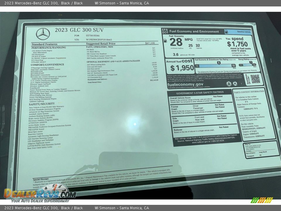The image size is (281, 211).
Task: Click the smartphone QR code
Action: click(255, 79)
